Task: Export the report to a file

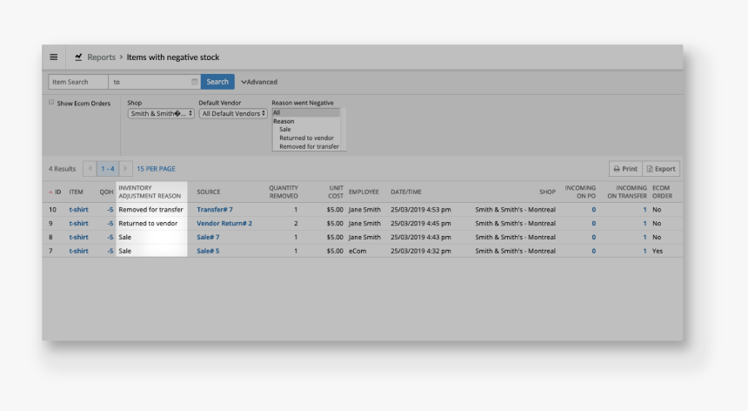Action: (x=661, y=169)
